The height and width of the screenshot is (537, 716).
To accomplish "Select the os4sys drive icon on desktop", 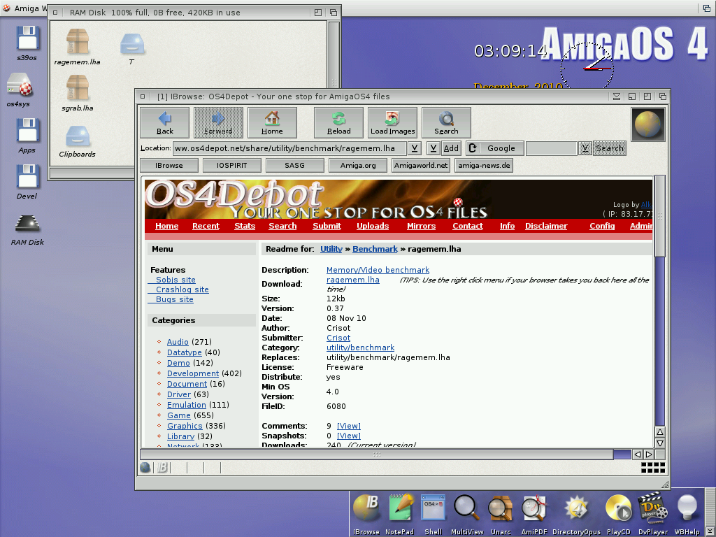I will pyautogui.click(x=19, y=90).
